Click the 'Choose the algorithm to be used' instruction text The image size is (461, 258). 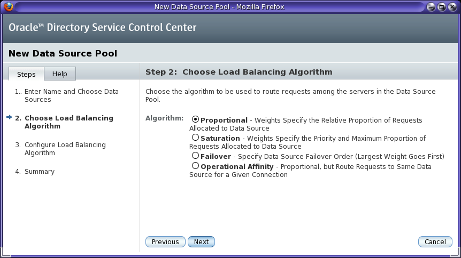(x=290, y=95)
